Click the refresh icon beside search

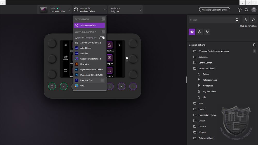[x=253, y=20]
